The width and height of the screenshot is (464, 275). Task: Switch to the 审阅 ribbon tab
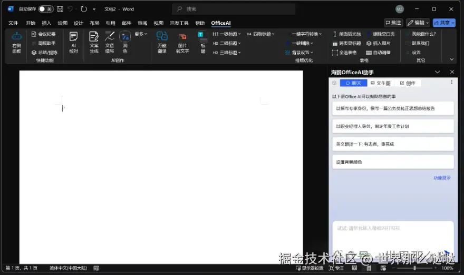142,23
